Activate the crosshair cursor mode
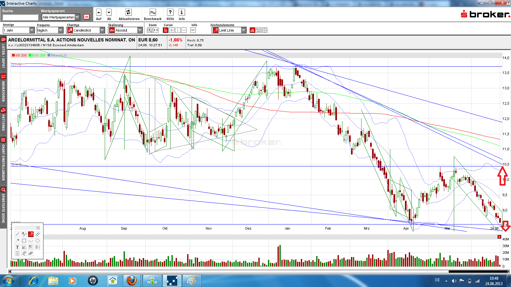 click(x=172, y=30)
